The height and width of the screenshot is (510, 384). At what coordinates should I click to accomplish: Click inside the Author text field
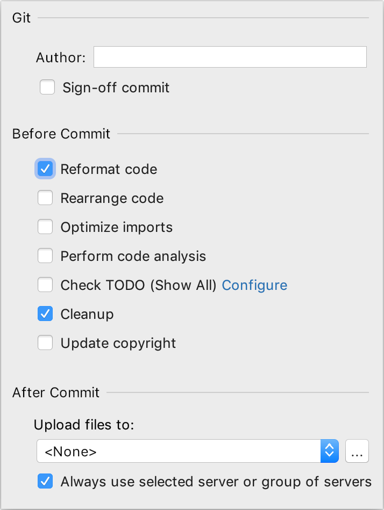click(230, 56)
